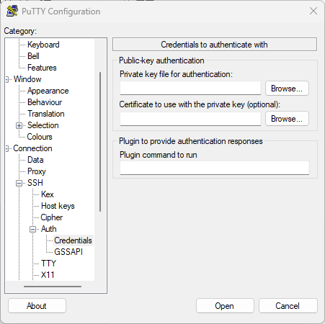The height and width of the screenshot is (324, 325).
Task: Click the 'Plugin command to run' label
Action: (159, 155)
